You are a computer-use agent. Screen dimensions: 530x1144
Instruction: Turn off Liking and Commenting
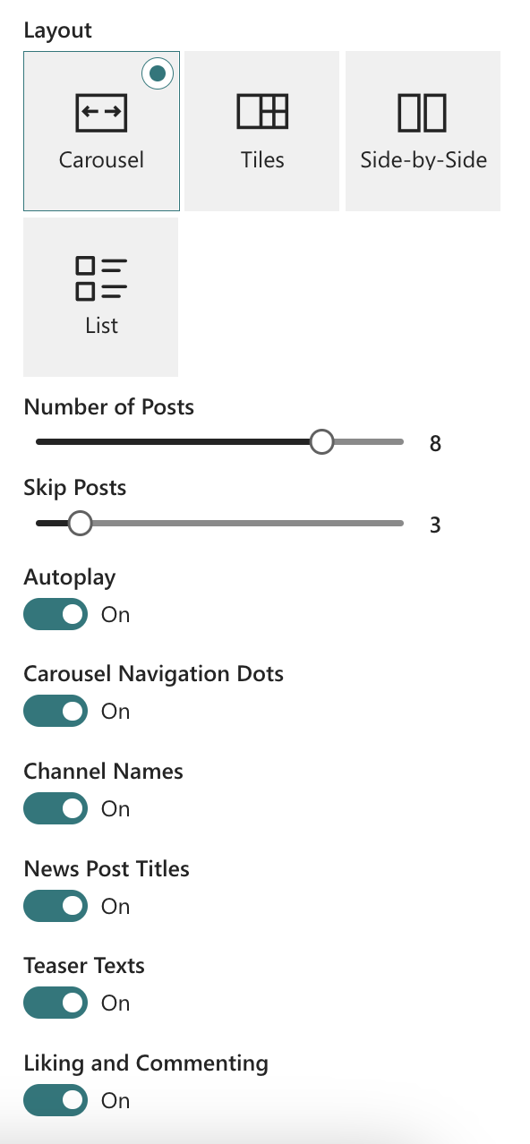click(x=56, y=1101)
